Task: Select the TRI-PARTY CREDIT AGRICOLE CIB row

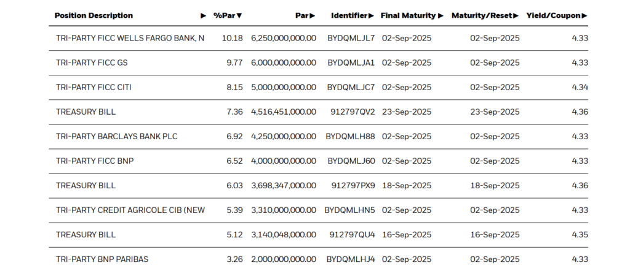Action: [x=319, y=210]
